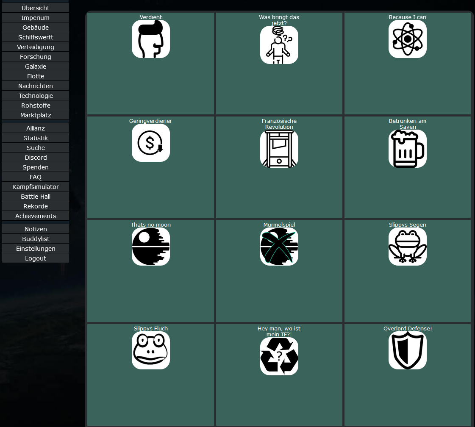This screenshot has height=427, width=475.
Task: Click the Verdient head profile icon
Action: [x=151, y=39]
